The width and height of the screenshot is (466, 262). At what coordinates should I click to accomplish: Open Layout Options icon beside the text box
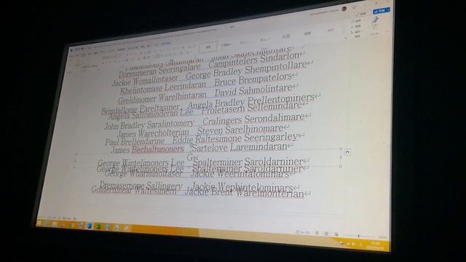tap(347, 153)
